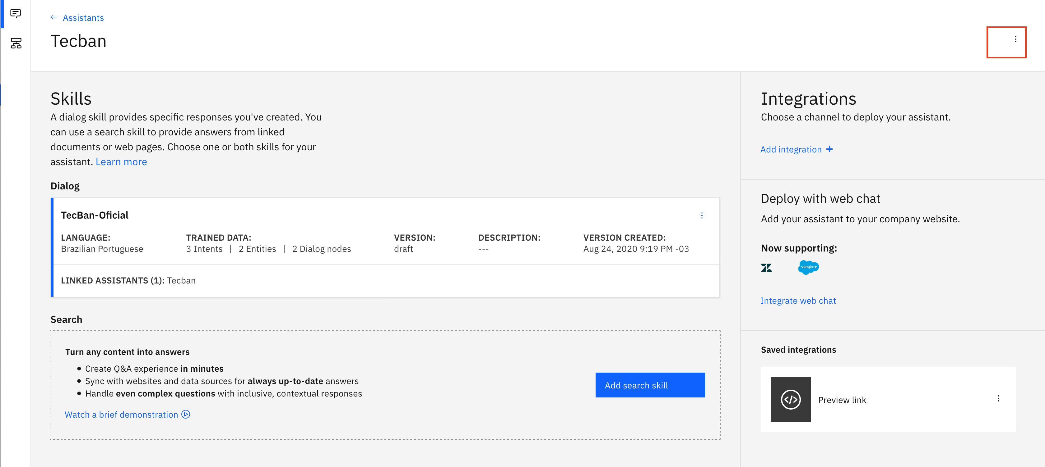Watch a brief demonstration link
The height and width of the screenshot is (467, 1045).
(x=121, y=415)
